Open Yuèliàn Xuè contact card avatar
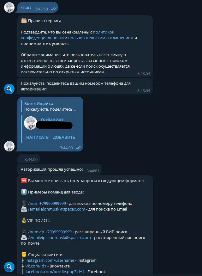Image resolution: width=202 pixels, height=276 pixels. [x=31, y=123]
